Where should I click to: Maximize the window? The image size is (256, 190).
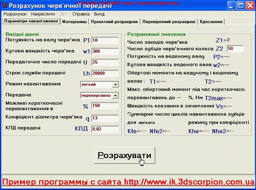241,5
